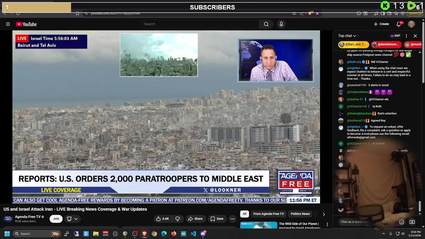425x239 pixels.
Task: Click the search magnifier button
Action: click(x=266, y=24)
